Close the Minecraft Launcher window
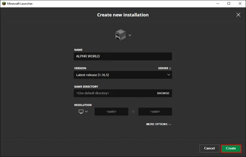Image resolution: width=246 pixels, height=157 pixels. (x=240, y=4)
